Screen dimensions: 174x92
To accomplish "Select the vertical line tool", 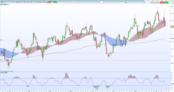I will tap(13, 2).
